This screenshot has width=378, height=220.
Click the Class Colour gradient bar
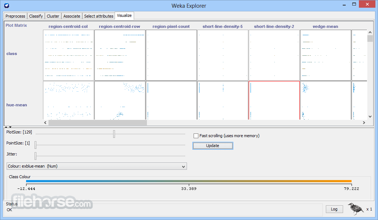[x=188, y=181]
